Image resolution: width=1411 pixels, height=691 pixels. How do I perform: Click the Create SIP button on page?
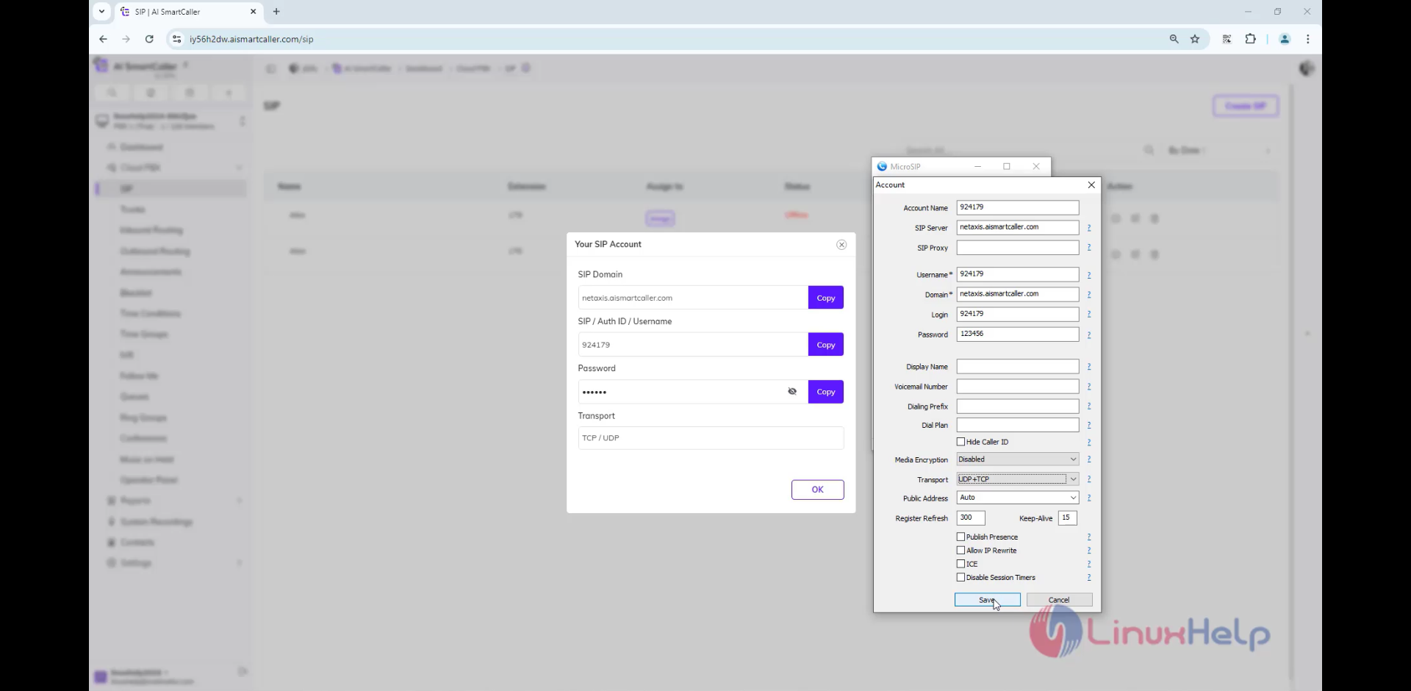(x=1245, y=106)
